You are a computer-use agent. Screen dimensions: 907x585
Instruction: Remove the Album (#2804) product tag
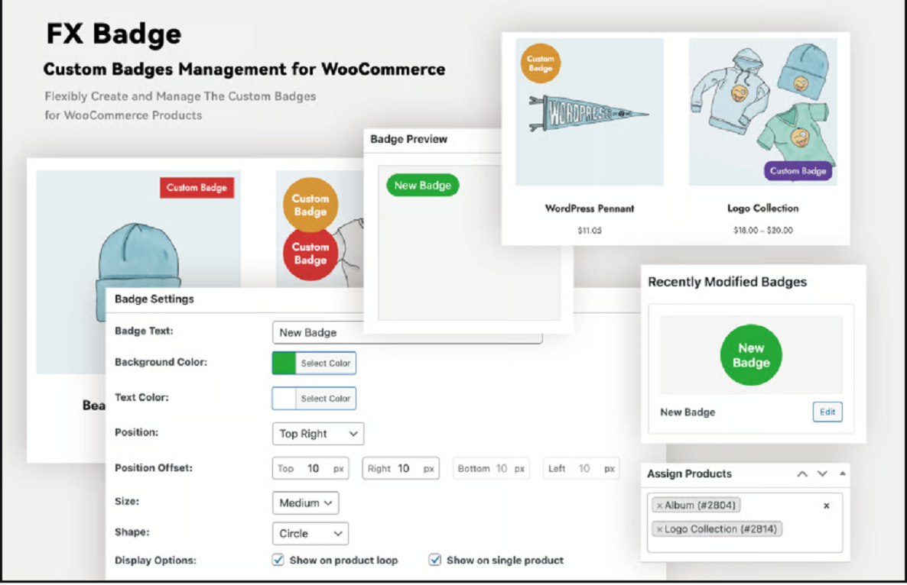(660, 505)
